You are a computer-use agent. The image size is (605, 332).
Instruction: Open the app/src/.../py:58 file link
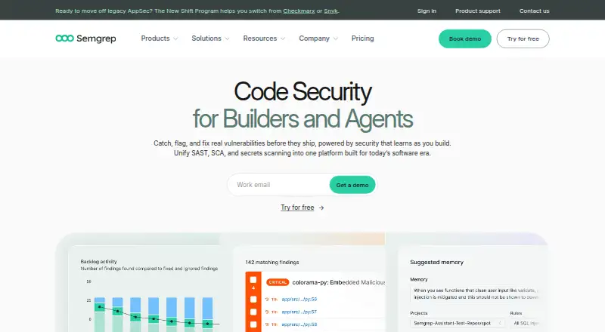pyautogui.click(x=299, y=324)
